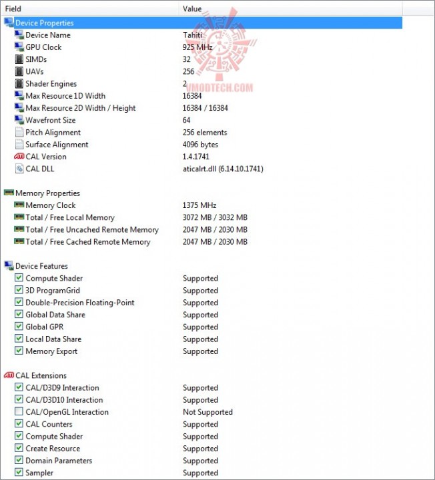435x480 pixels.
Task: Click the Supported value for Memory Export
Action: pyautogui.click(x=200, y=351)
